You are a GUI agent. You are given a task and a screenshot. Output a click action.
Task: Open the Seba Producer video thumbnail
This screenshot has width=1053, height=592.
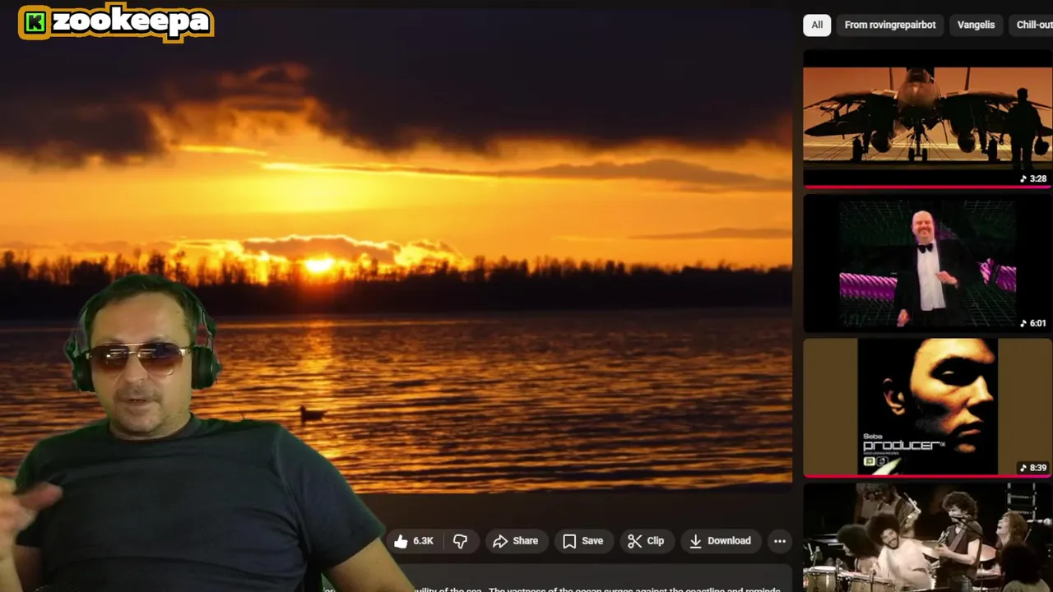(x=927, y=408)
